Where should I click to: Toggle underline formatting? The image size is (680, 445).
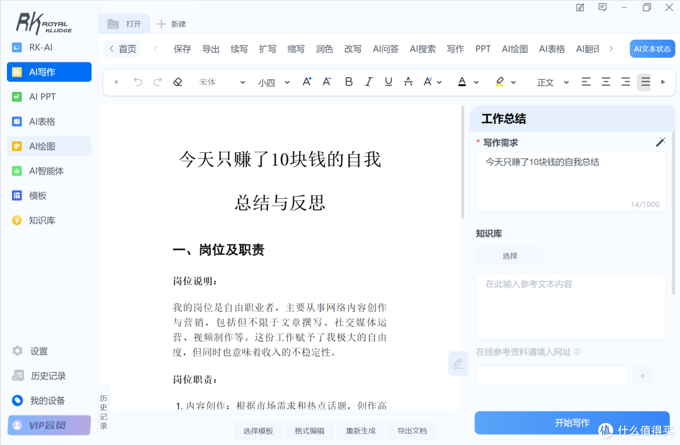click(x=388, y=82)
